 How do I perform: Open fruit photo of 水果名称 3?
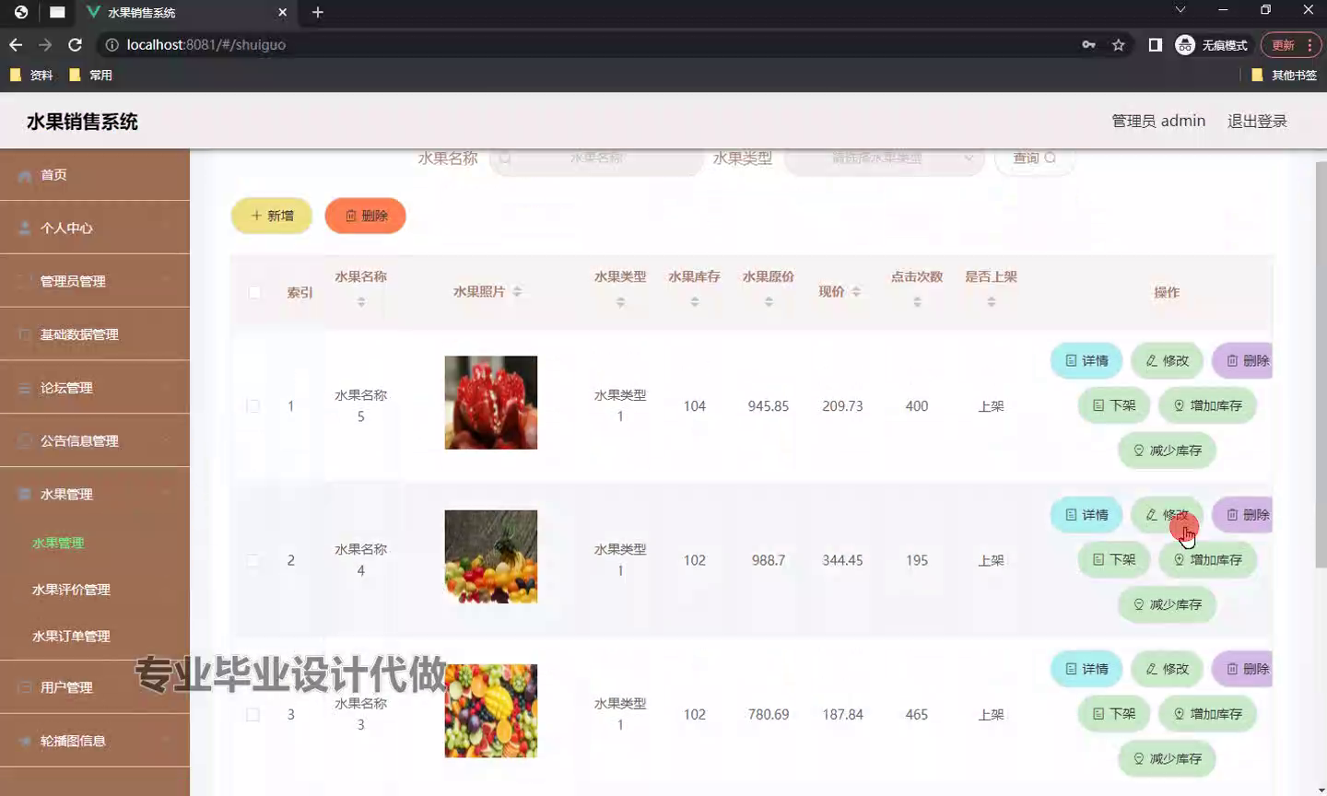tap(491, 711)
